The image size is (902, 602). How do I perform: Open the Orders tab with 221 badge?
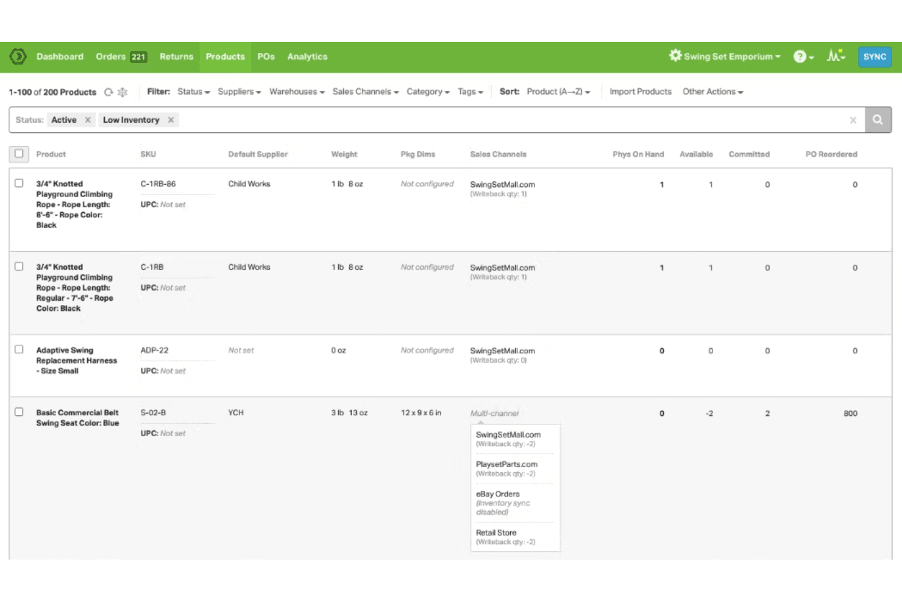pos(121,57)
